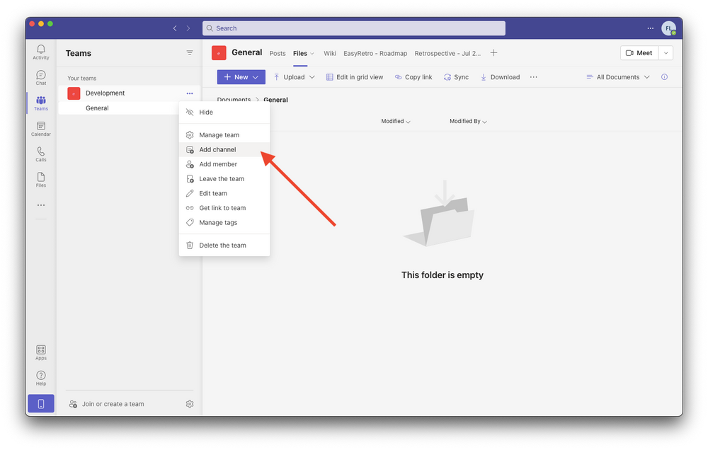Open manage teams settings gear
The width and height of the screenshot is (708, 450).
190,404
